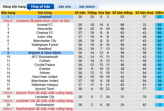Click the Brentford team name
164x111 pixels.
pyautogui.click(x=45, y=49)
